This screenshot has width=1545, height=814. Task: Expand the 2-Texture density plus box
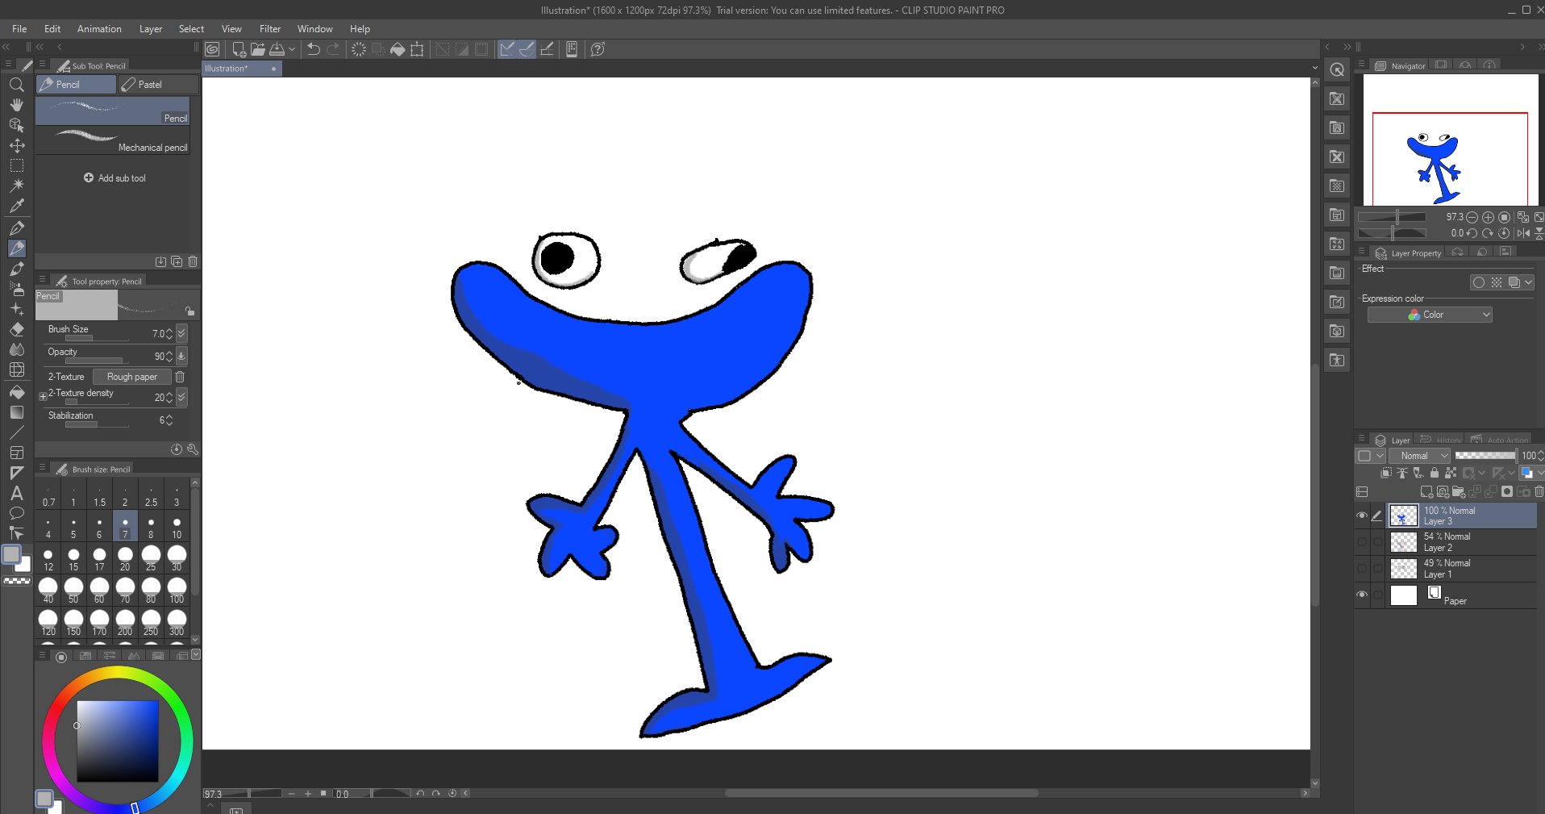pos(43,396)
